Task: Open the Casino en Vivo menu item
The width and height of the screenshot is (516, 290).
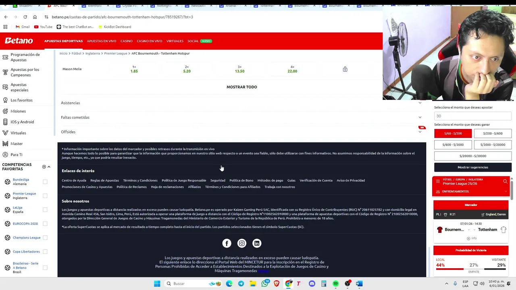Action: click(x=149, y=41)
